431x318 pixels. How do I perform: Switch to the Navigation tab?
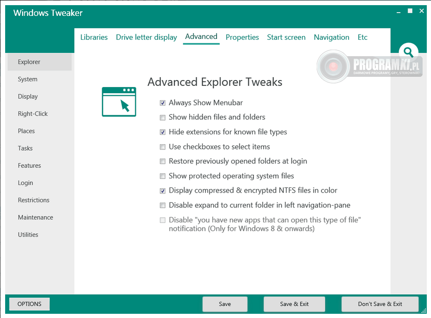click(332, 37)
